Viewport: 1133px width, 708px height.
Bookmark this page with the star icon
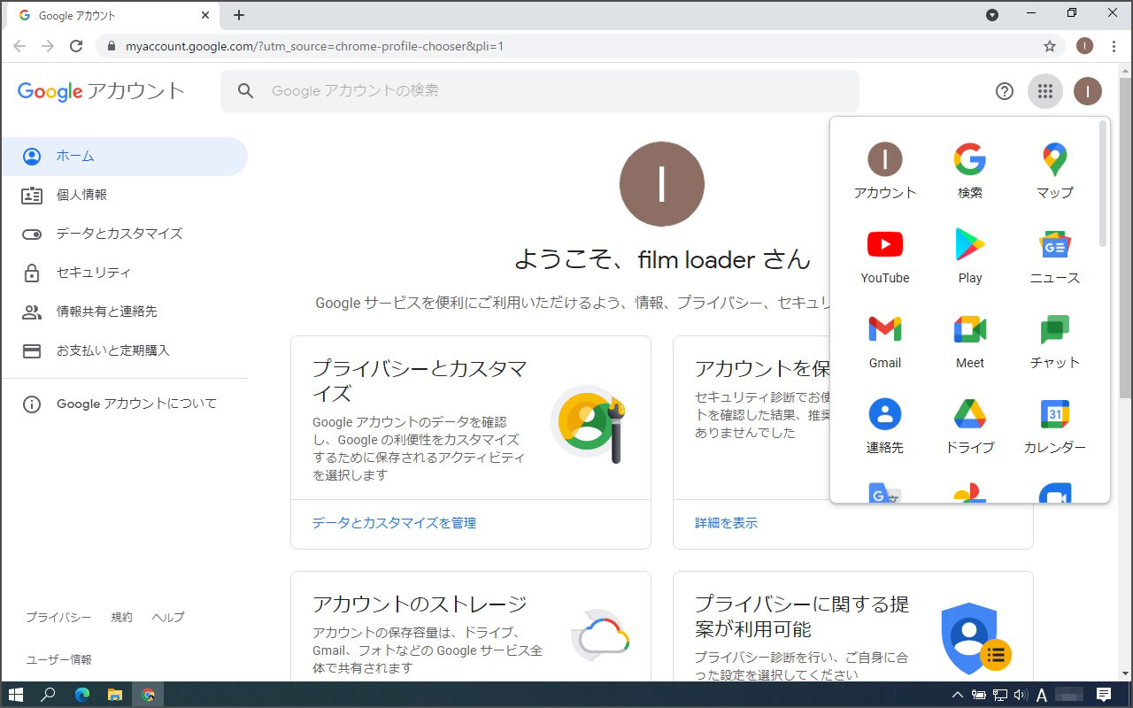click(x=1050, y=46)
